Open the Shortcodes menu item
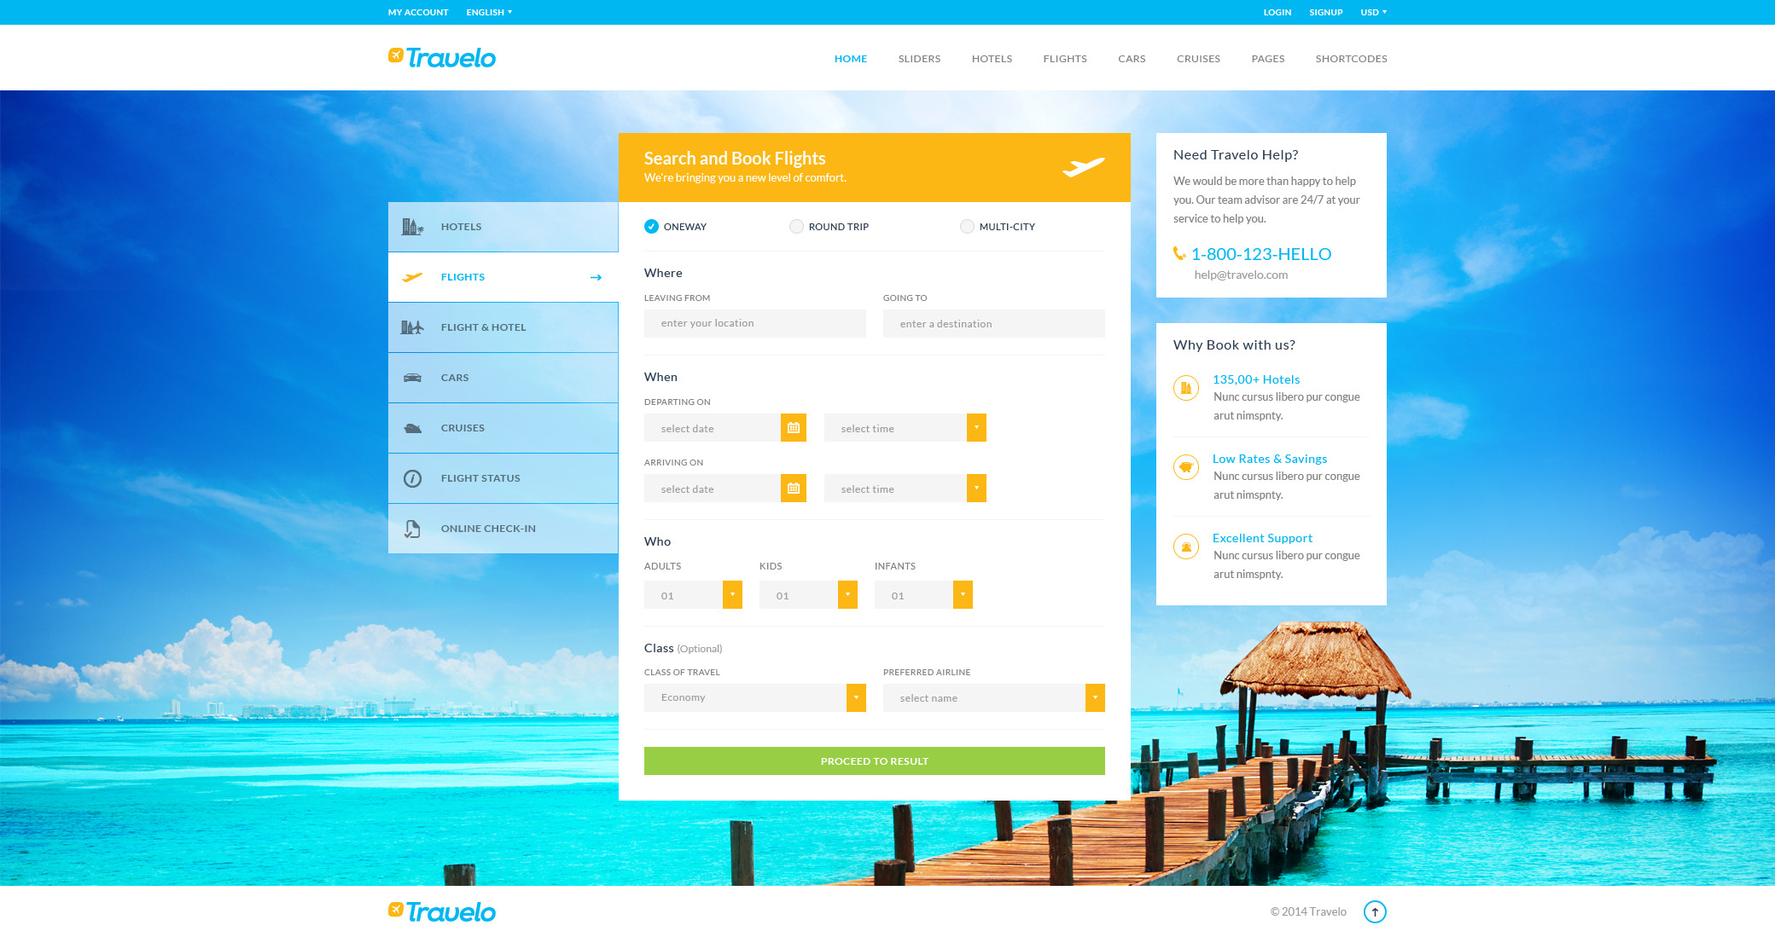This screenshot has width=1775, height=937. pyautogui.click(x=1351, y=58)
